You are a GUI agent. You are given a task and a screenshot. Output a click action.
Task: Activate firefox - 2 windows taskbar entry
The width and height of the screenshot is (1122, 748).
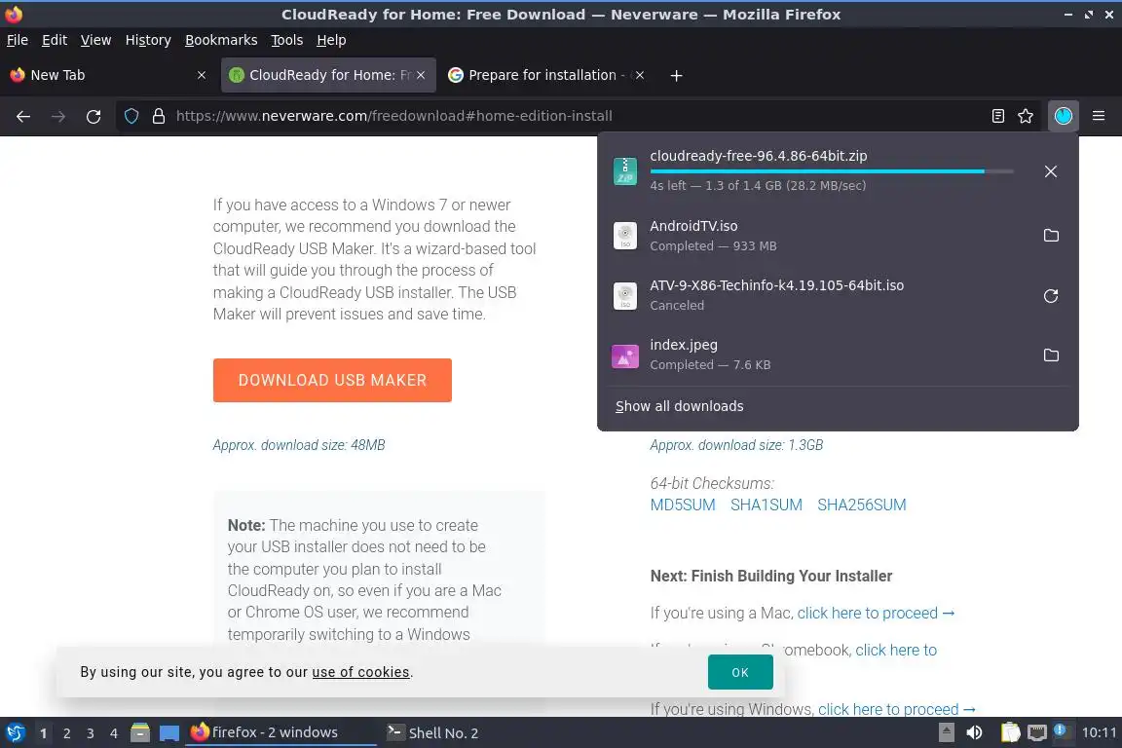click(280, 732)
